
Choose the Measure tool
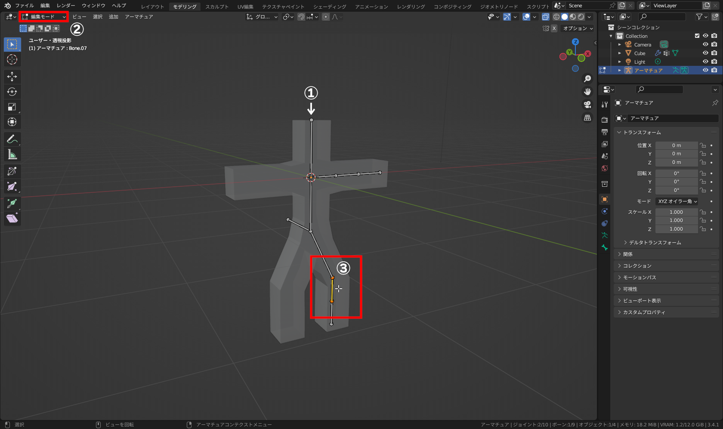coord(12,154)
